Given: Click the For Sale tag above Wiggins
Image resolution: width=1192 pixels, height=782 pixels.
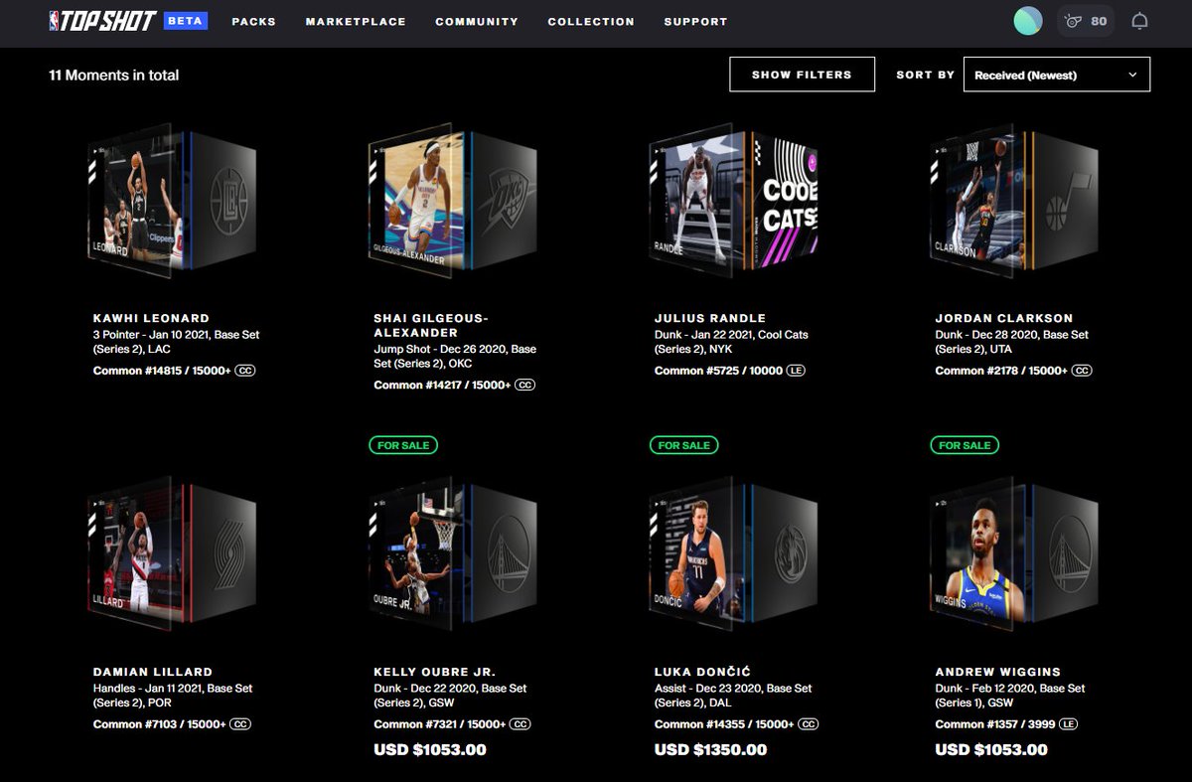Looking at the screenshot, I should pos(965,445).
